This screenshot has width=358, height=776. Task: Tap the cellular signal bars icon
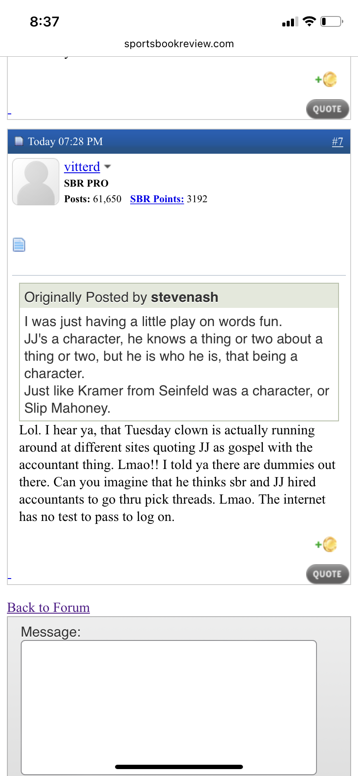(290, 22)
